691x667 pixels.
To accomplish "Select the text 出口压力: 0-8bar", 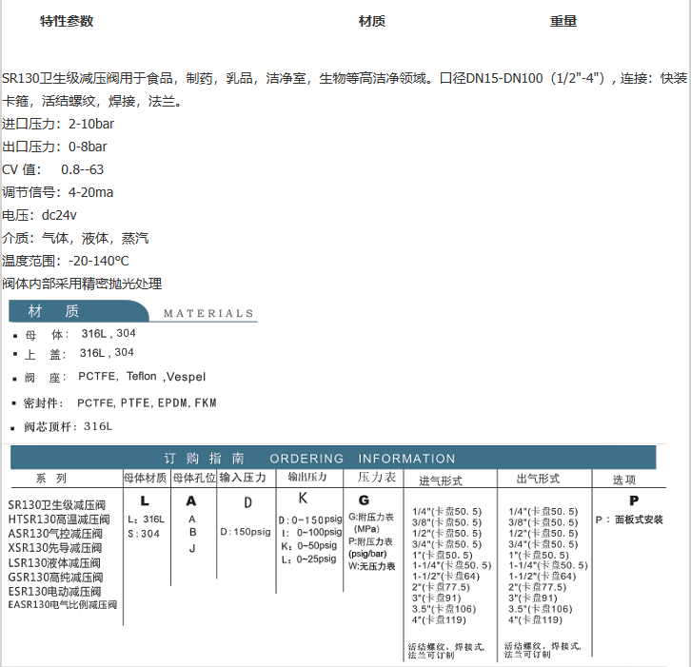I will click(x=54, y=147).
